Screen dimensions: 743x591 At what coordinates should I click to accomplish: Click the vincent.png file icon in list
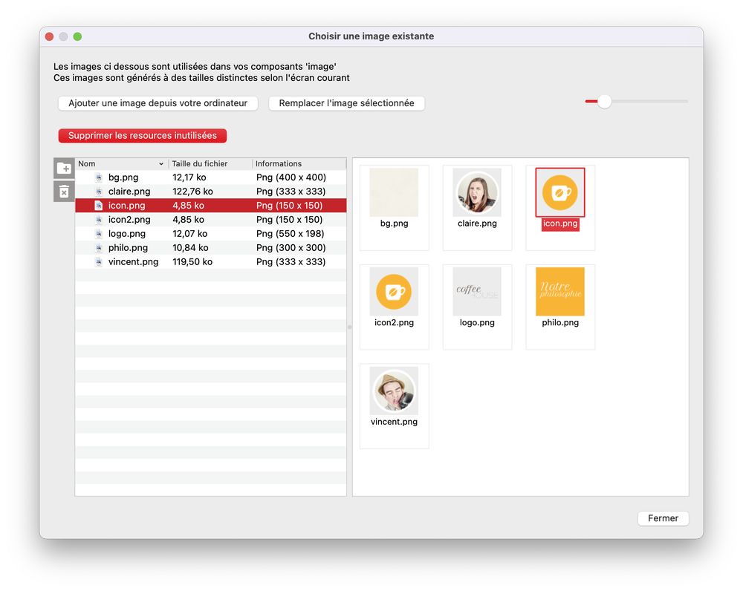[x=99, y=262]
